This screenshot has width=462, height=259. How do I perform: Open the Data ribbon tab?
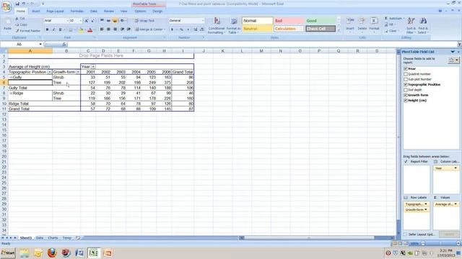[94, 12]
